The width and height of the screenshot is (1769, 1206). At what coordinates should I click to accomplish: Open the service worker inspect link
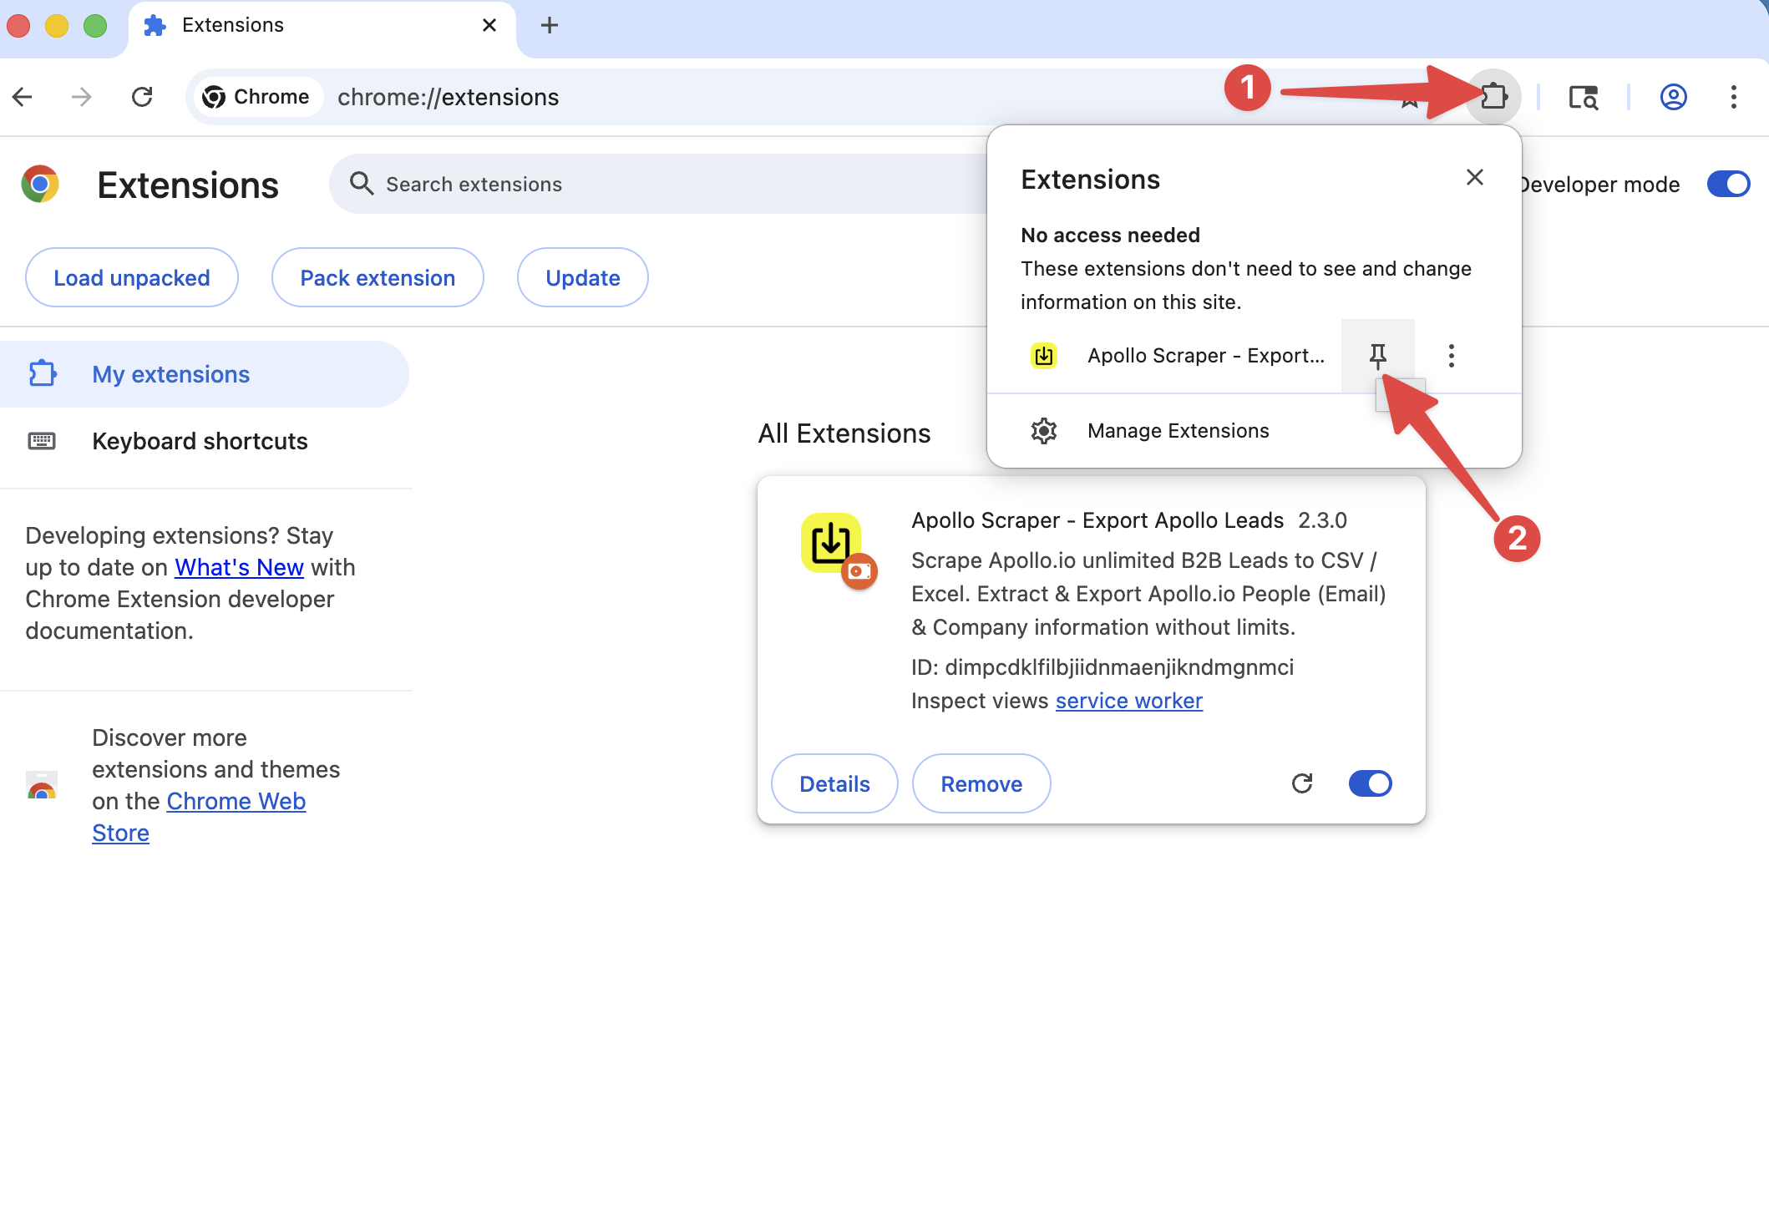click(x=1129, y=701)
